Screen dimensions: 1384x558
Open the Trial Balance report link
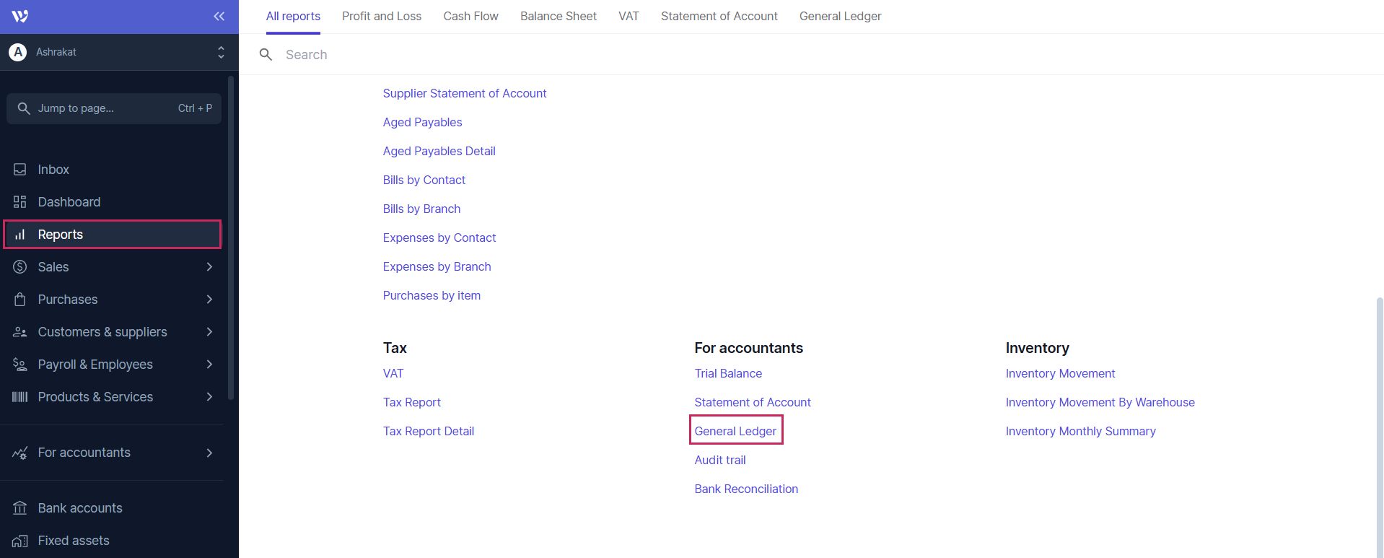point(728,373)
